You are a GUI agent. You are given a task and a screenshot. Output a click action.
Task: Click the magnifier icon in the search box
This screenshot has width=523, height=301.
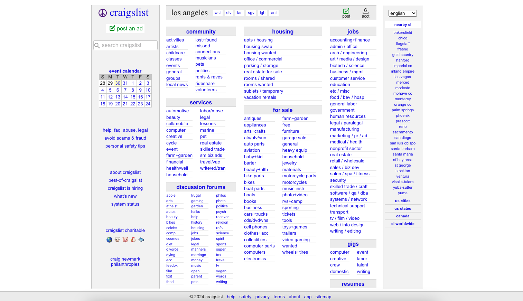pyautogui.click(x=97, y=45)
